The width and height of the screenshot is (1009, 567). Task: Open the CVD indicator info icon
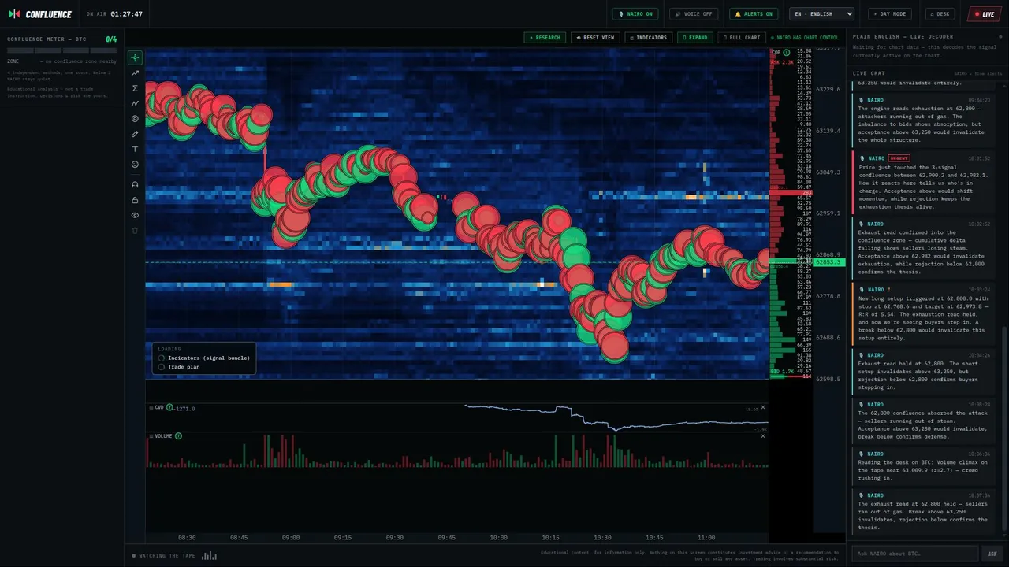tap(169, 407)
